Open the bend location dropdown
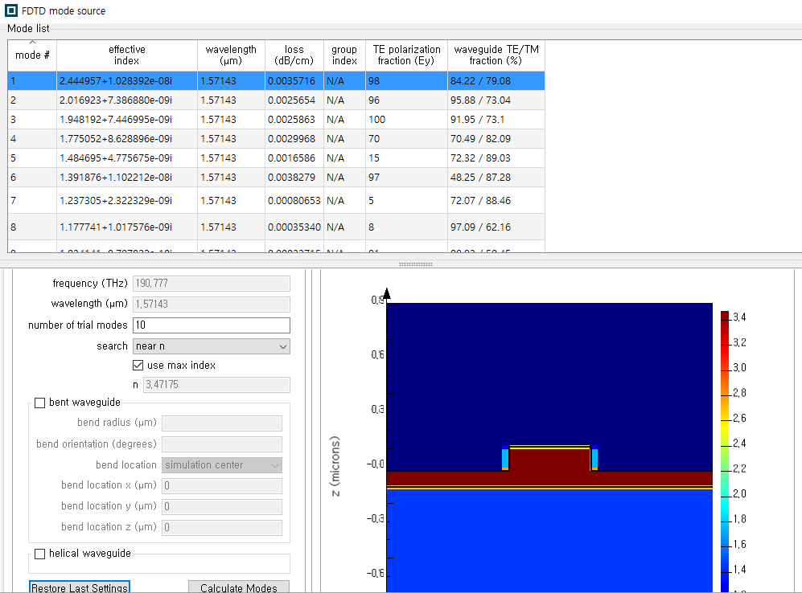 pos(222,464)
